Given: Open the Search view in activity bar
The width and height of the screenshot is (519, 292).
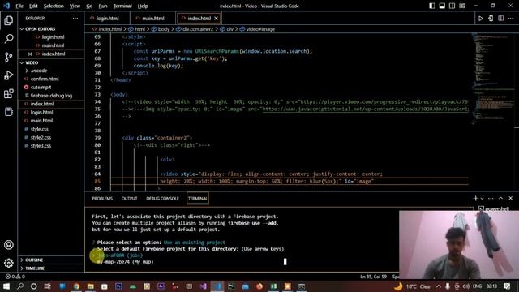Looking at the screenshot, I should click(x=9, y=39).
